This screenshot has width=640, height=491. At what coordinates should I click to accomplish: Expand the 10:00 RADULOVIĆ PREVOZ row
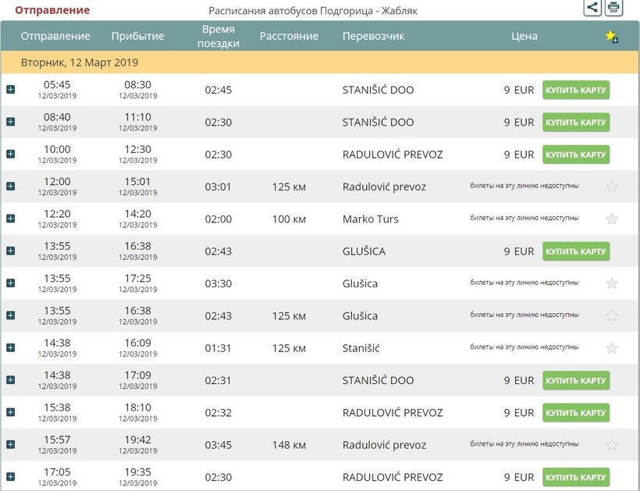(x=11, y=155)
